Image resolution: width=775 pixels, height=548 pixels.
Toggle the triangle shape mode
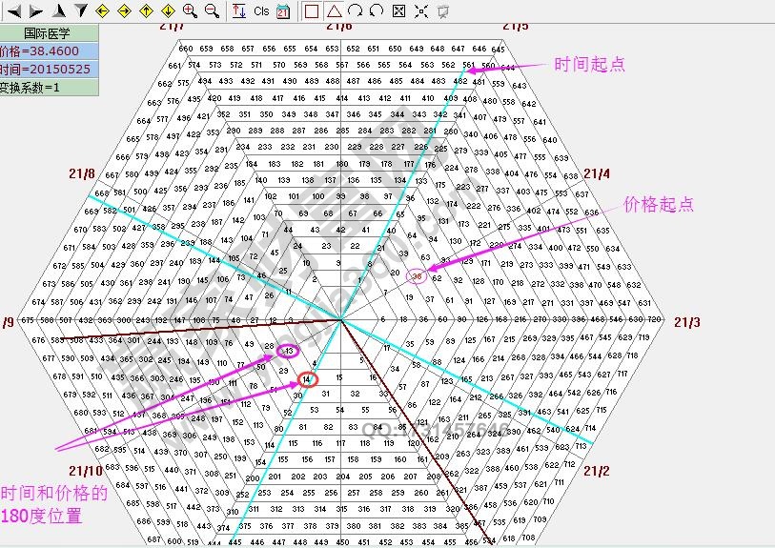[334, 10]
